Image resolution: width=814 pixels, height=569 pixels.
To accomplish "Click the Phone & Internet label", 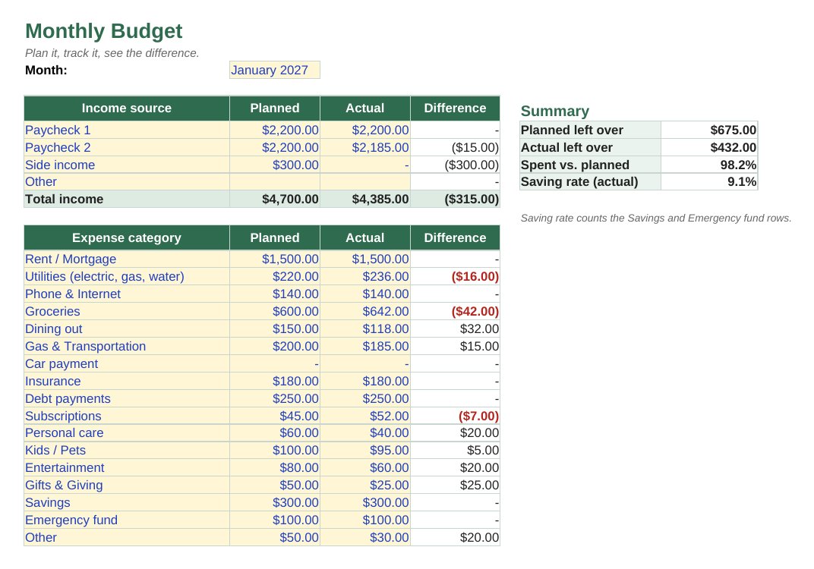I will click(x=127, y=294).
